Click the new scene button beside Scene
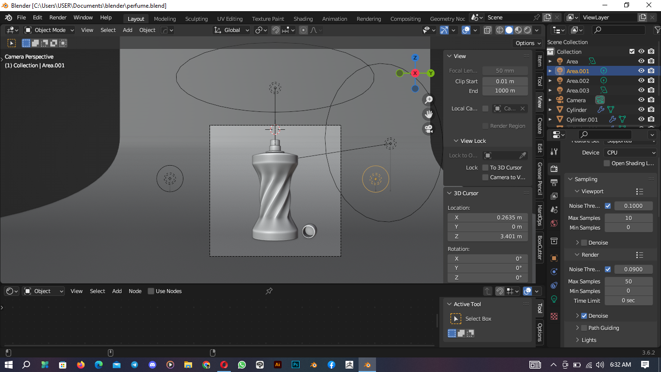The image size is (661, 372). point(547,17)
